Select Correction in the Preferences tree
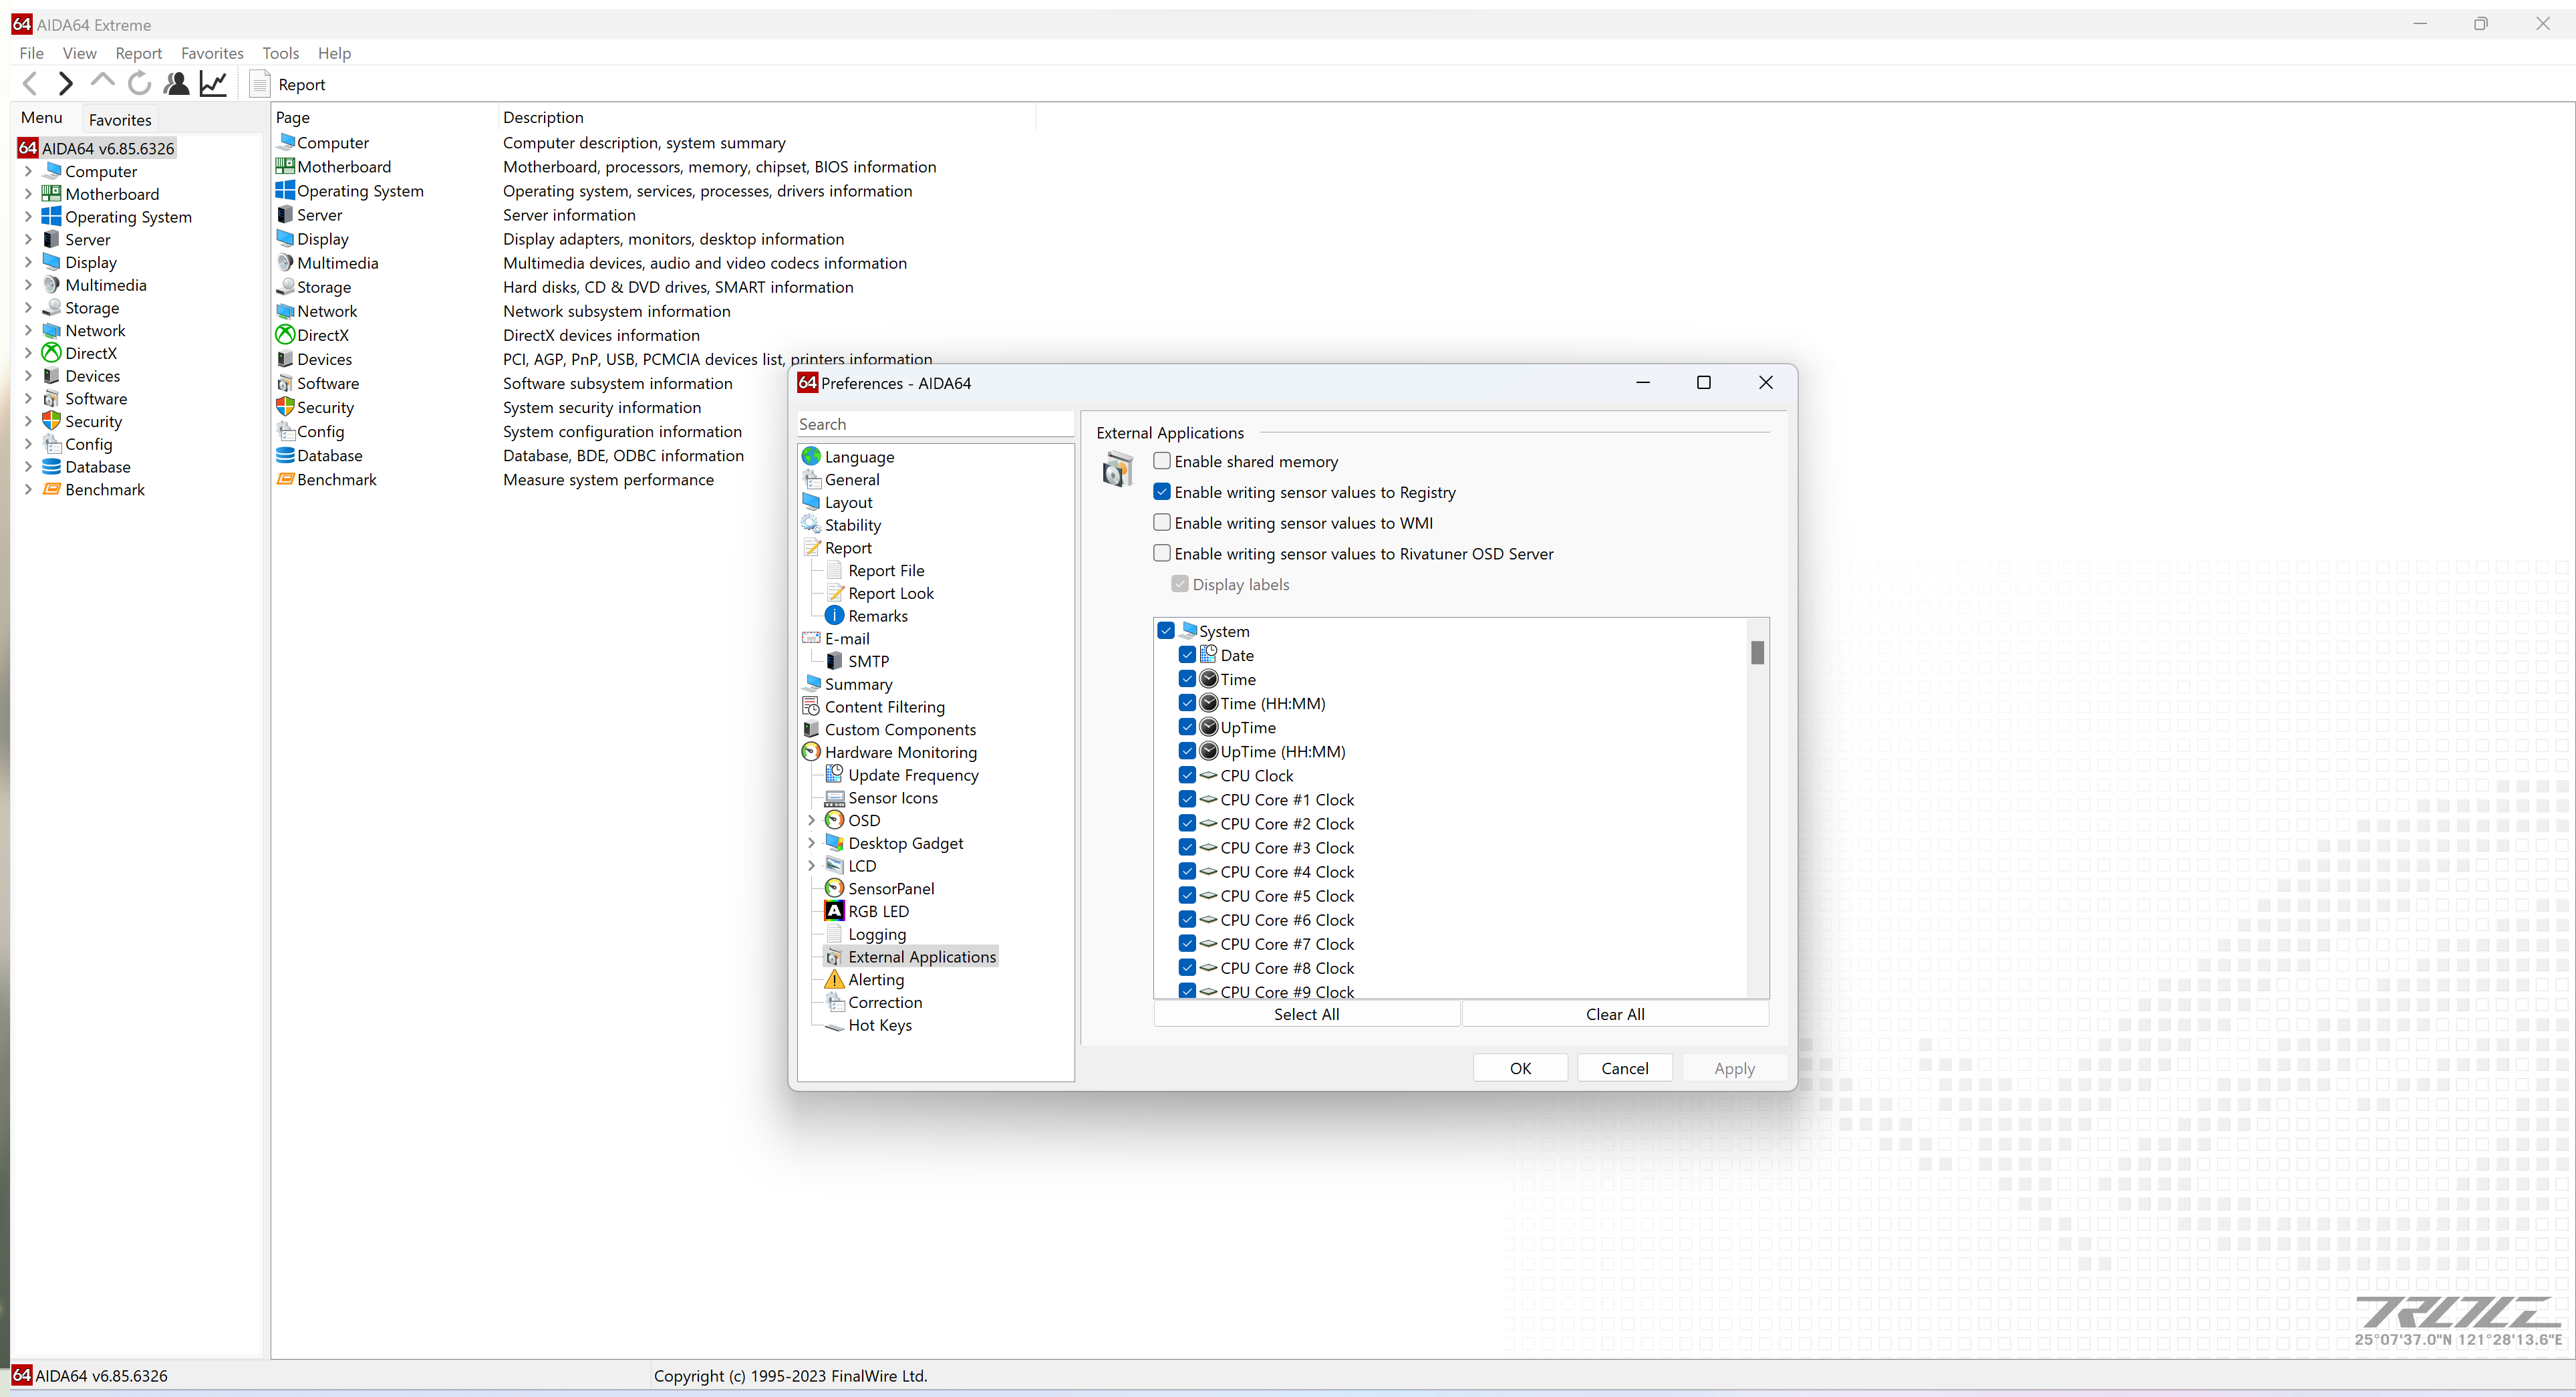This screenshot has height=1397, width=2576. tap(885, 1002)
